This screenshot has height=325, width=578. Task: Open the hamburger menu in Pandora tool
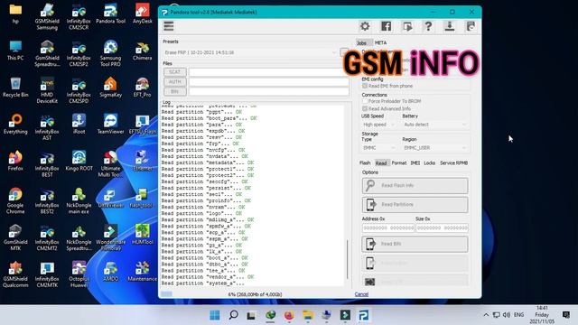[169, 26]
